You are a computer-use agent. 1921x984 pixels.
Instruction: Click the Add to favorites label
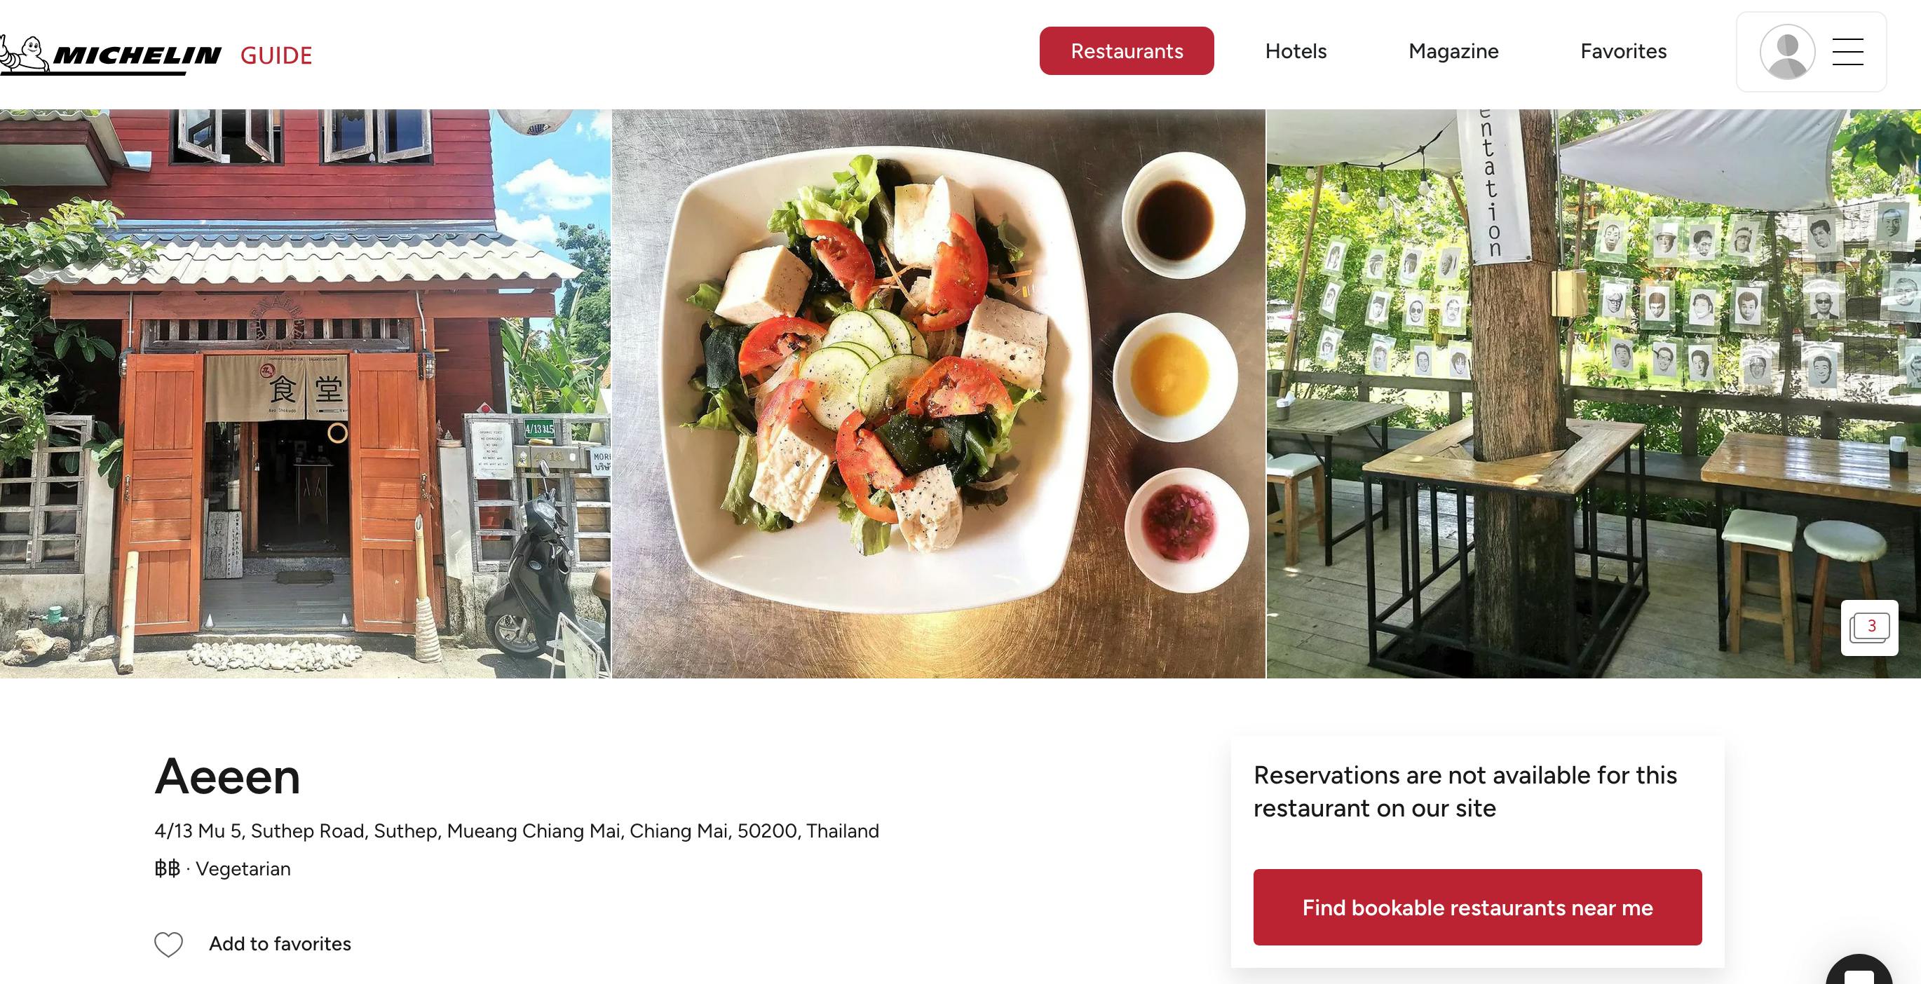coord(280,944)
